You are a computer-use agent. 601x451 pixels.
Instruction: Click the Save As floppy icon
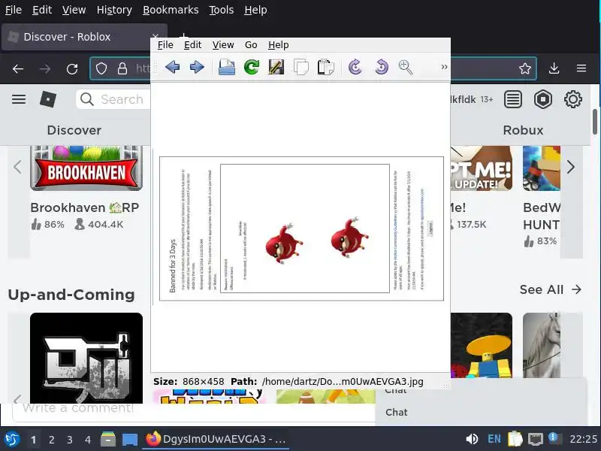(x=276, y=67)
